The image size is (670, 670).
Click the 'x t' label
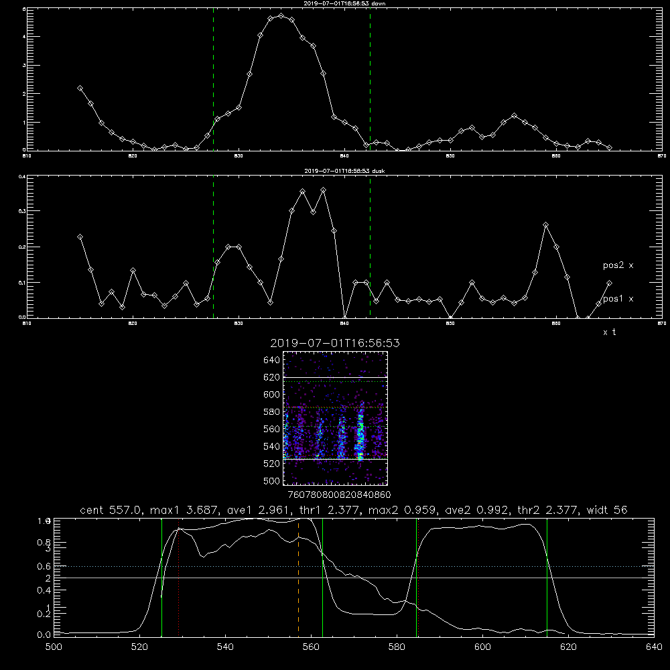610,332
